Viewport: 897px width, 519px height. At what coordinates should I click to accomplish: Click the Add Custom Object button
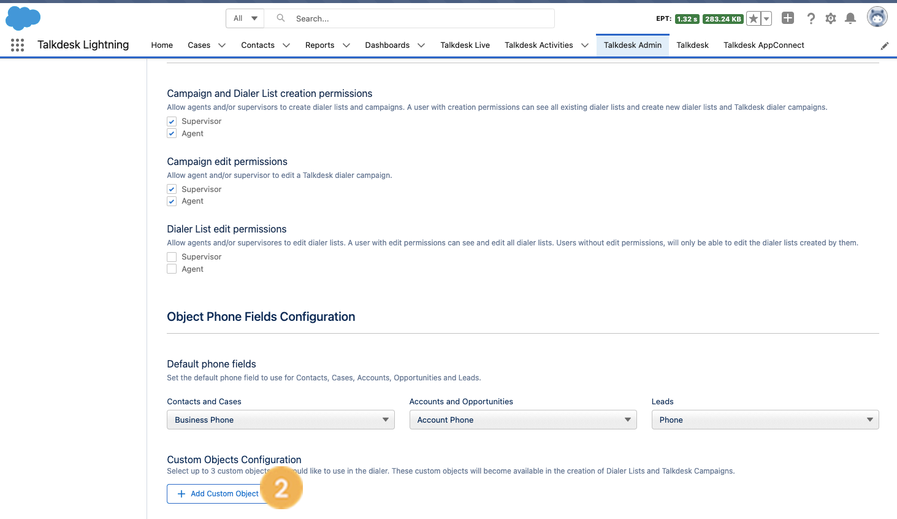tap(216, 494)
